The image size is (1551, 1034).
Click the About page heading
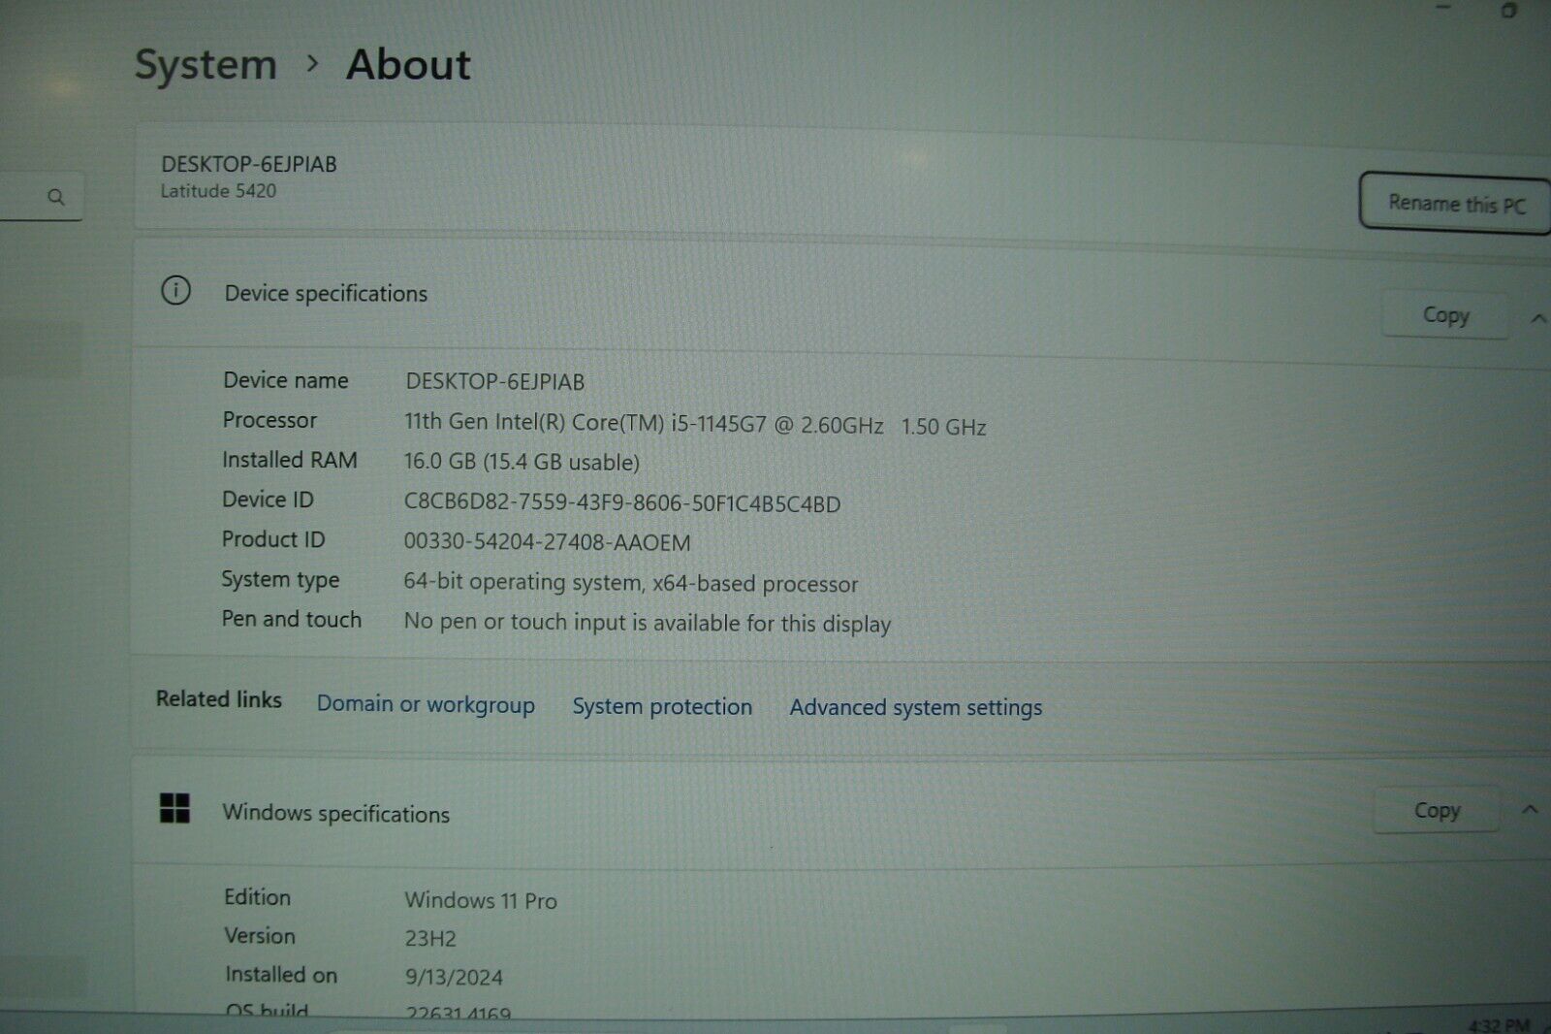coord(408,65)
